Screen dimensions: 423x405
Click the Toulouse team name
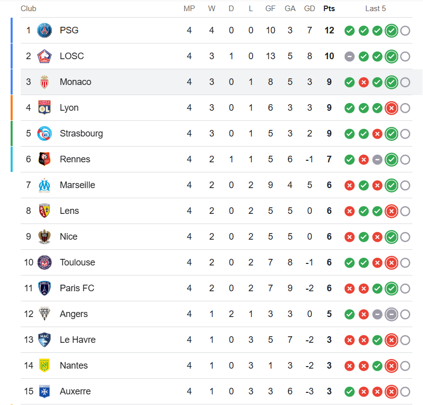[77, 262]
